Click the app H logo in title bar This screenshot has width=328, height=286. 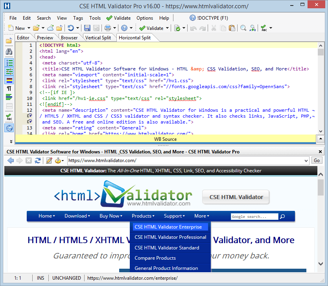(x=7, y=6)
